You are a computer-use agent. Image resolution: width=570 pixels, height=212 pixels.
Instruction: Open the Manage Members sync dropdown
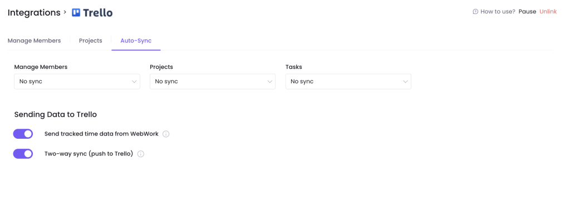77,82
